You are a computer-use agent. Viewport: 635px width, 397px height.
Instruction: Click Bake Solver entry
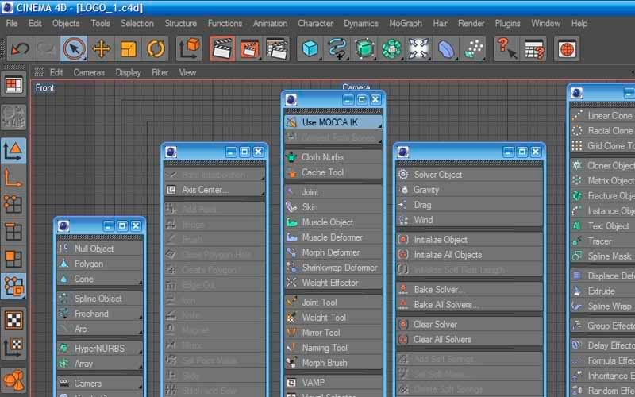pyautogui.click(x=469, y=290)
